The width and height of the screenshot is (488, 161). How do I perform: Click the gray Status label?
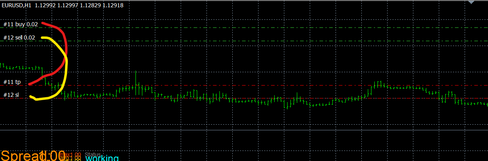click(92, 155)
